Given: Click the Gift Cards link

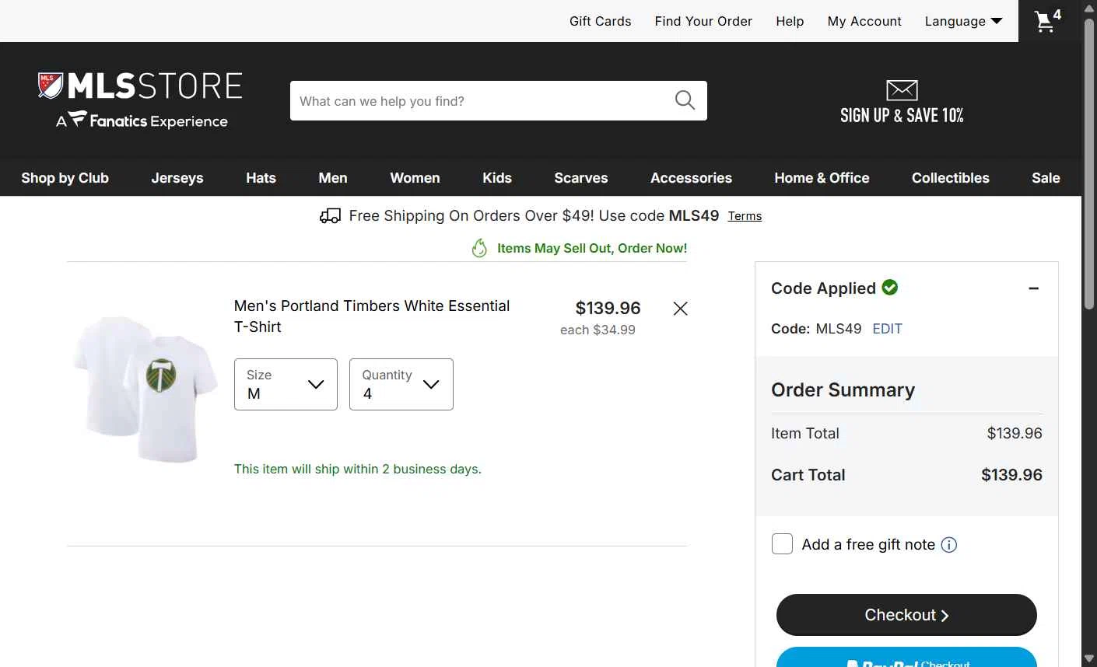Looking at the screenshot, I should click(601, 21).
